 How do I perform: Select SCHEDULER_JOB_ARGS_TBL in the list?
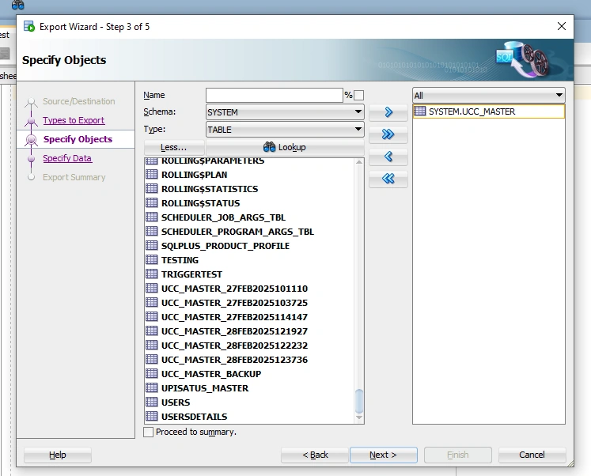223,217
